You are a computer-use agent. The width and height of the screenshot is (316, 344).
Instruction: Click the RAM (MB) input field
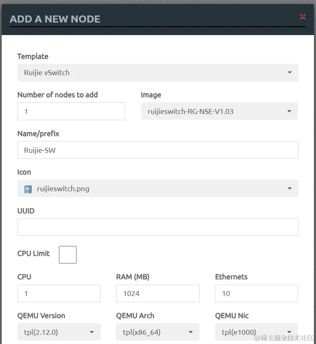click(x=157, y=293)
